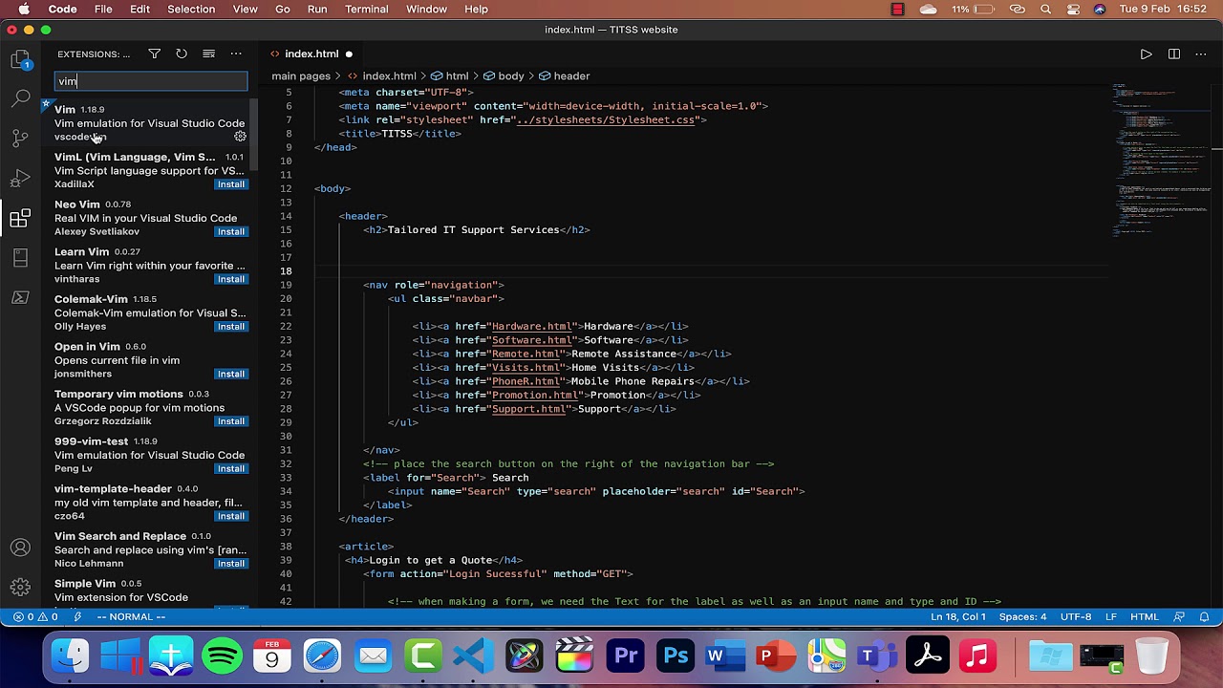Image resolution: width=1223 pixels, height=688 pixels.
Task: Click 'Ln 18, Col 1' in status bar
Action: pos(957,617)
